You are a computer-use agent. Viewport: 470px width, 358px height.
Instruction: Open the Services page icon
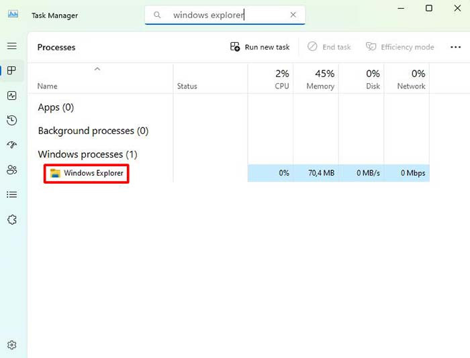tap(11, 220)
